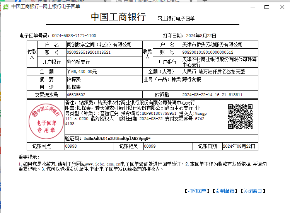
Task: Click the 备注 line of the memo
Action: click(130, 102)
